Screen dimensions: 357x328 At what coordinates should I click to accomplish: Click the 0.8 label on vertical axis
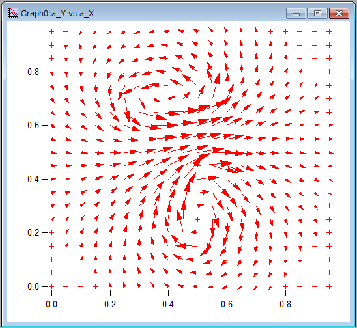[33, 72]
